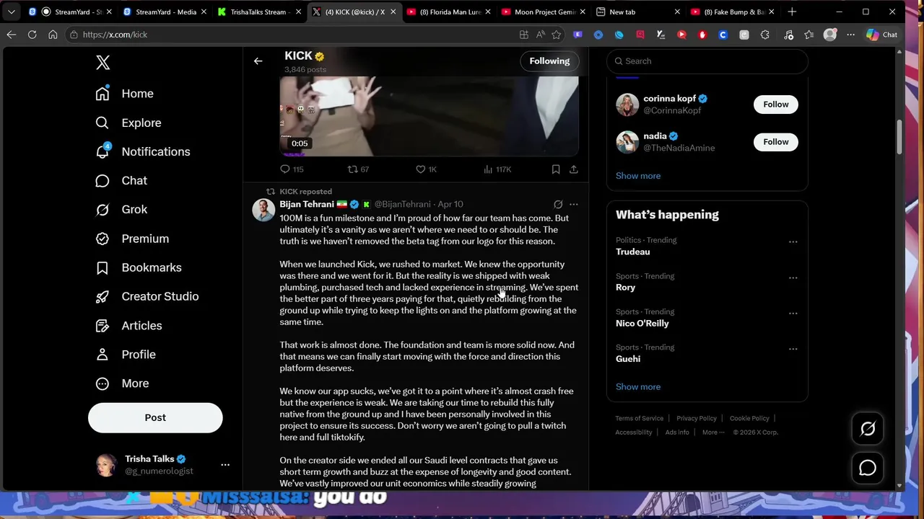
Task: Open the browser Copilot Chat button
Action: click(x=881, y=35)
